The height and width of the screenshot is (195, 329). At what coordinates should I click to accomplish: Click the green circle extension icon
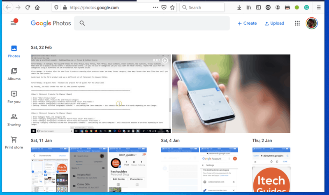tap(297, 7)
